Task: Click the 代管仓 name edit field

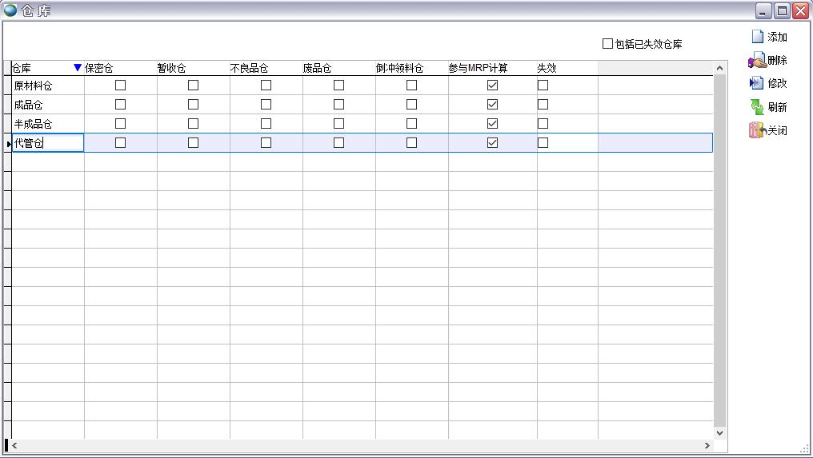Action: [47, 143]
